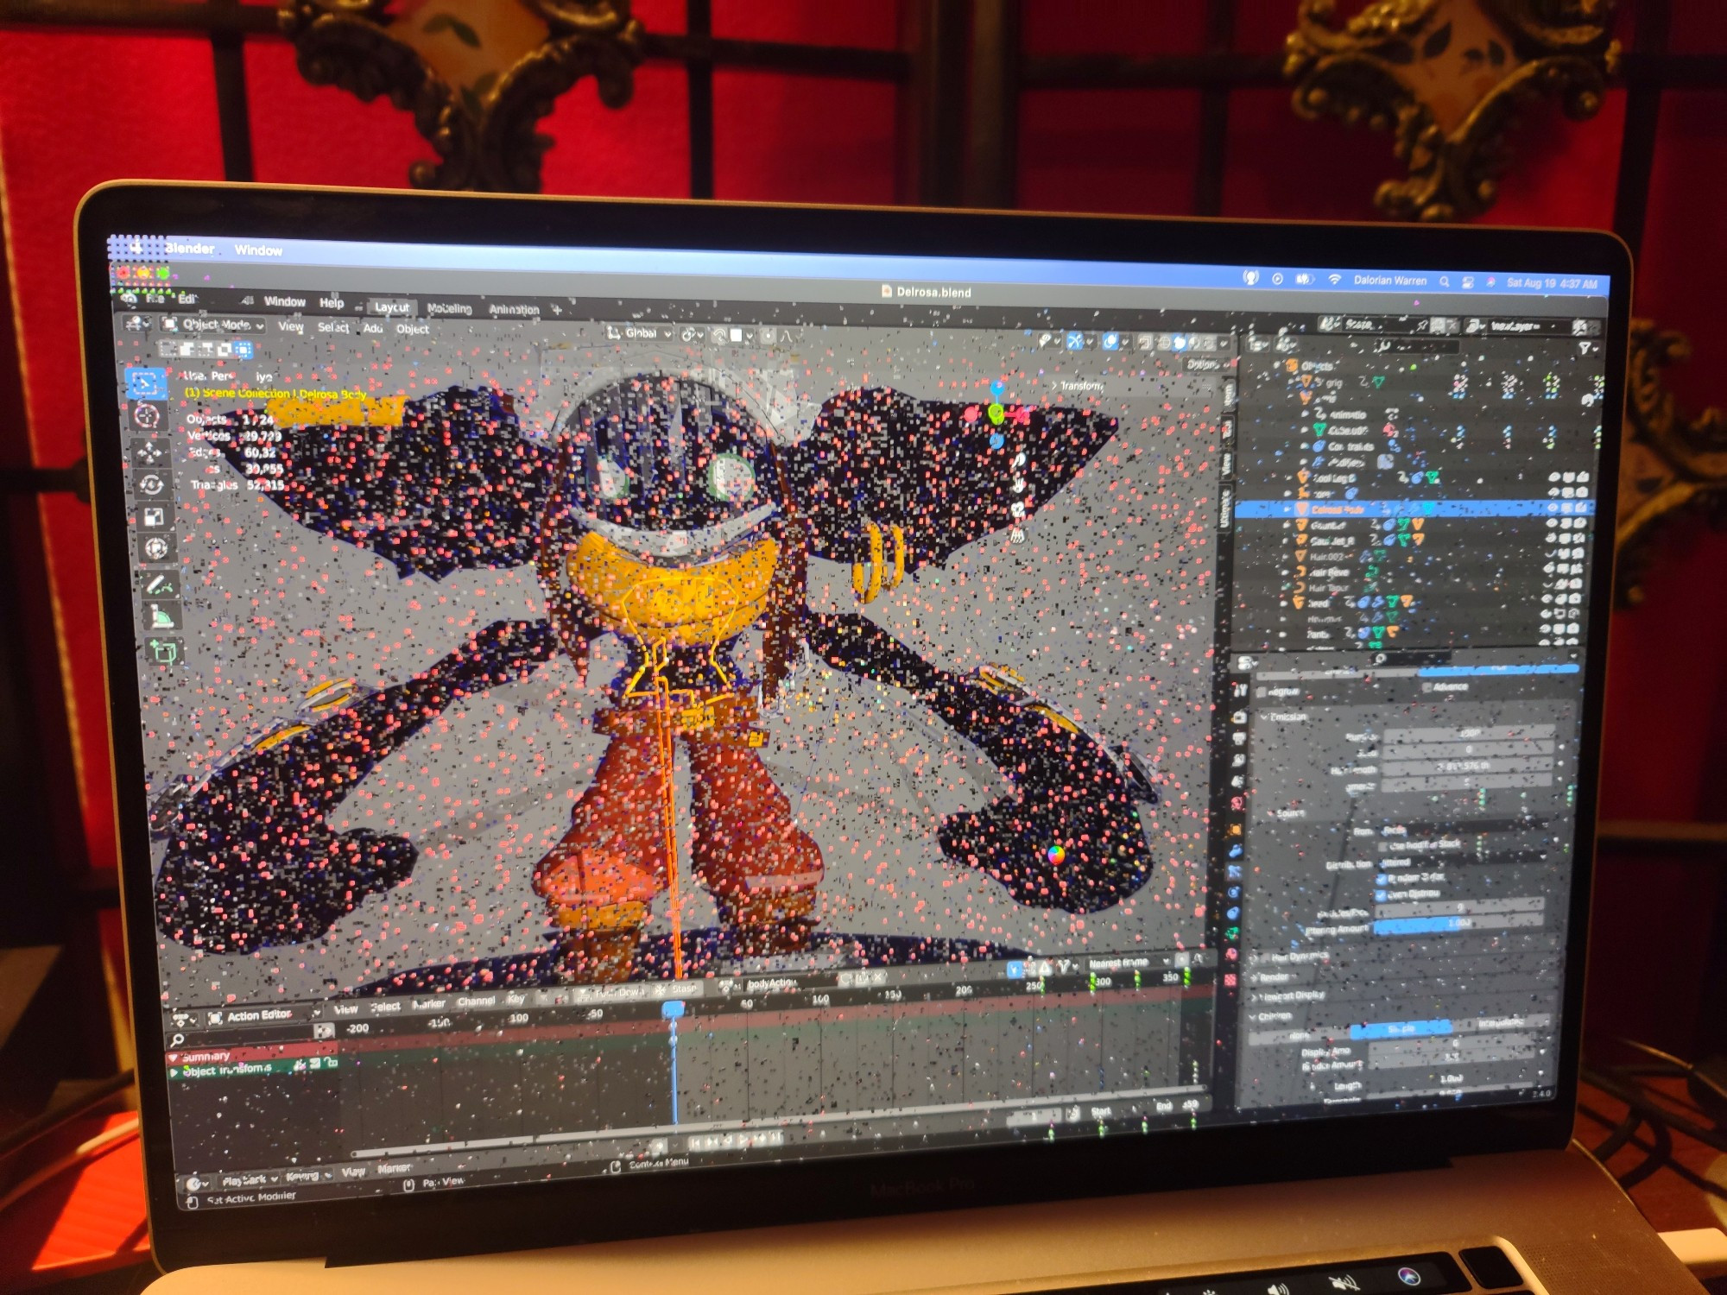Click the intersect selection mode icon
This screenshot has height=1295, width=1727.
point(244,350)
